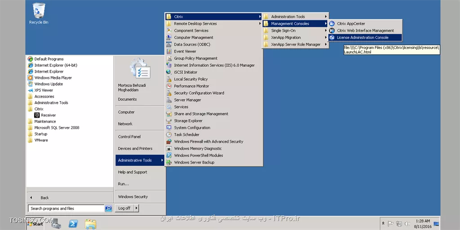Click the Windows Memory Diagnostic icon
Viewport: 460px width, 230px height.
click(x=169, y=148)
